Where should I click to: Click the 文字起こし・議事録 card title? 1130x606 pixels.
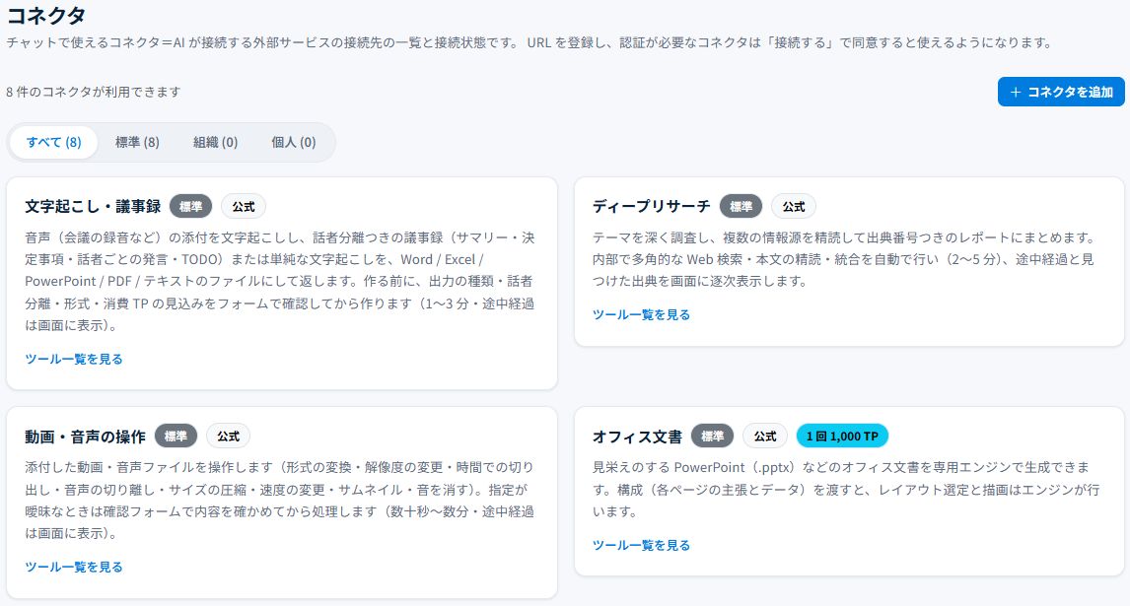(x=93, y=206)
